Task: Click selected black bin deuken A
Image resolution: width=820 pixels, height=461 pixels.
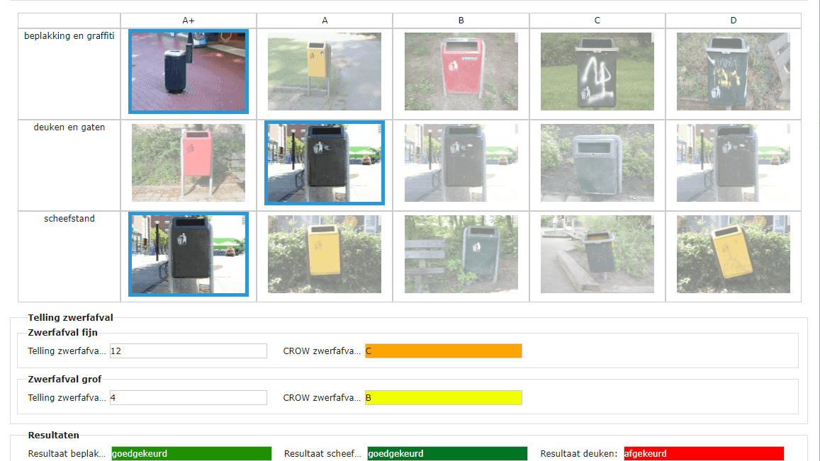Action: tap(324, 163)
